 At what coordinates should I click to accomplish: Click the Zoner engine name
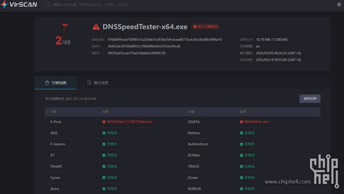pos(193,178)
